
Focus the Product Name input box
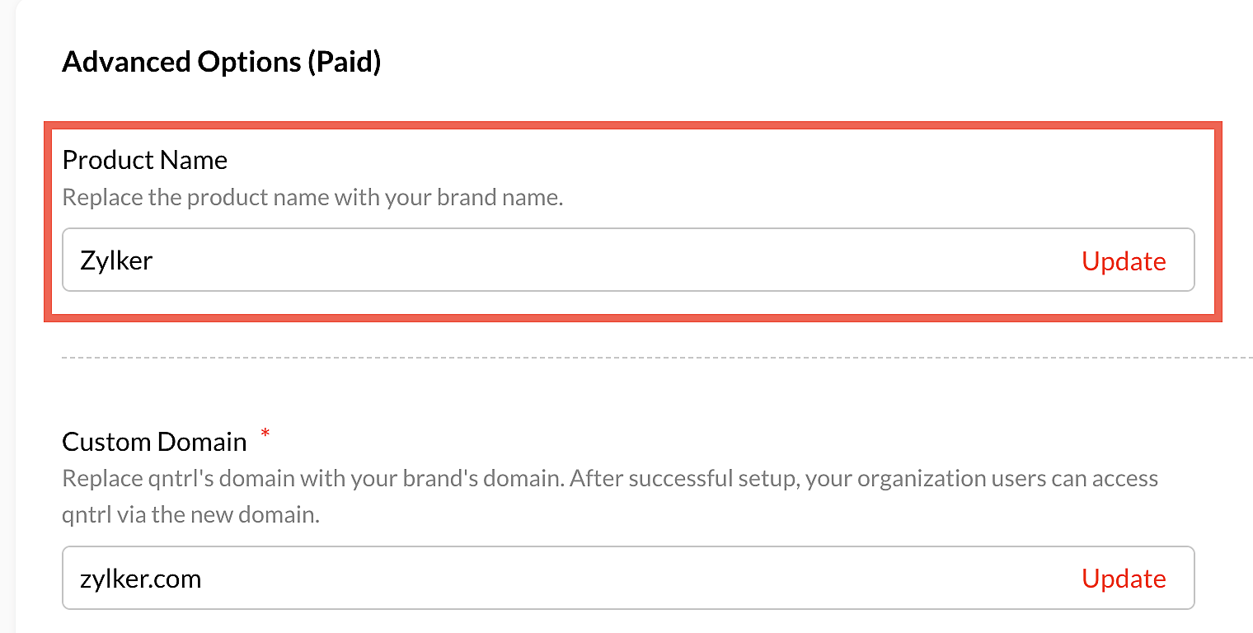coord(577,260)
